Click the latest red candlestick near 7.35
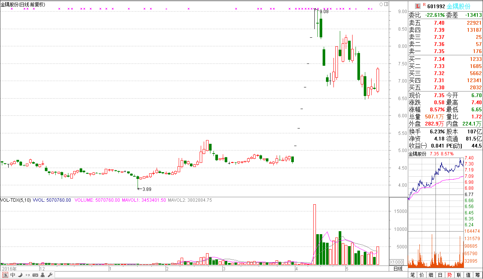This screenshot has height=279, width=483. [378, 80]
